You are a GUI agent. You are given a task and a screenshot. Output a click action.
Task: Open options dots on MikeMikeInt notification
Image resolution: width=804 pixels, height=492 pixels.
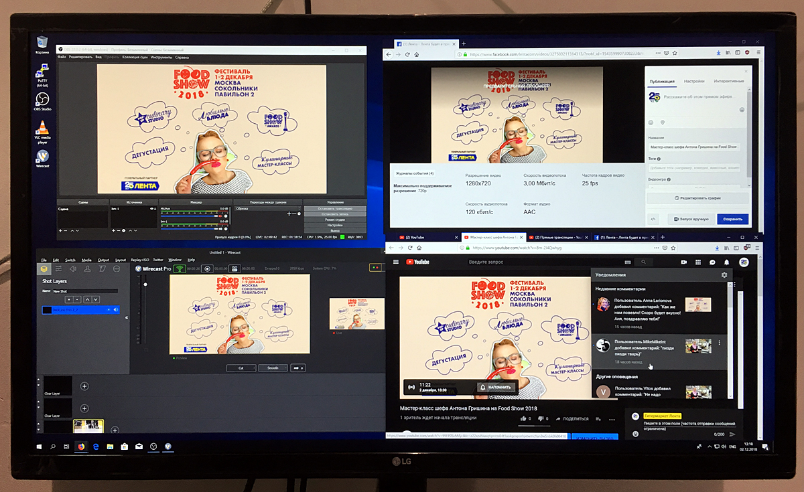pos(719,343)
